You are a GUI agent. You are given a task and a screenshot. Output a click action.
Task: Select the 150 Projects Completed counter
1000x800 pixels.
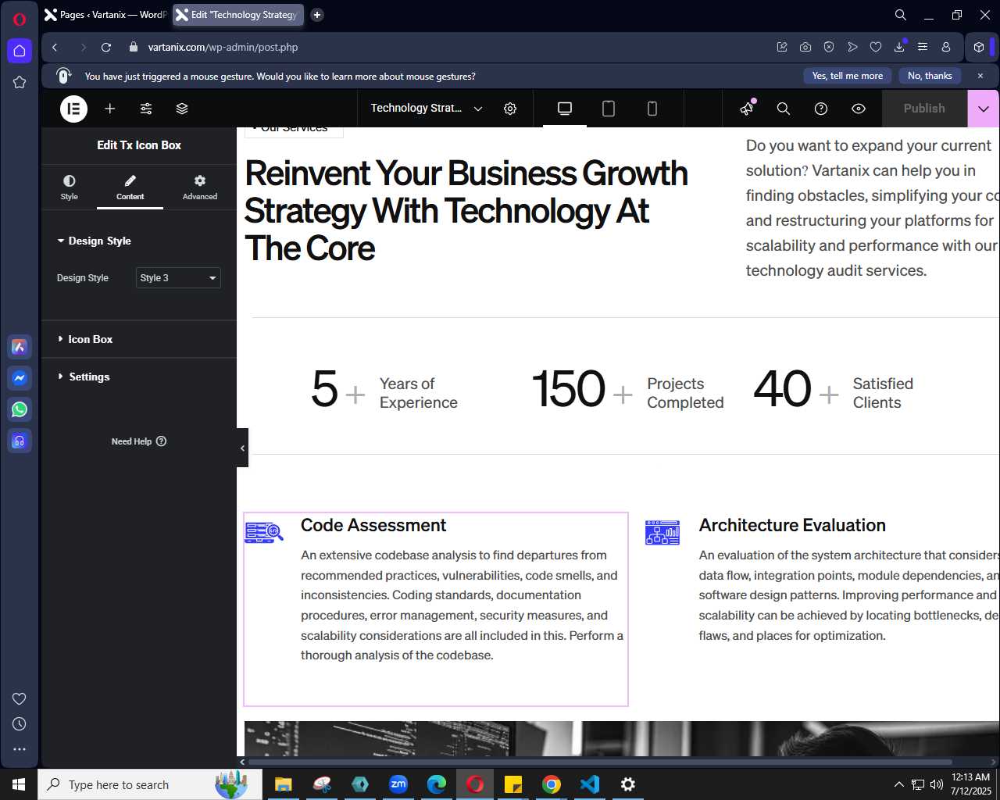[627, 390]
